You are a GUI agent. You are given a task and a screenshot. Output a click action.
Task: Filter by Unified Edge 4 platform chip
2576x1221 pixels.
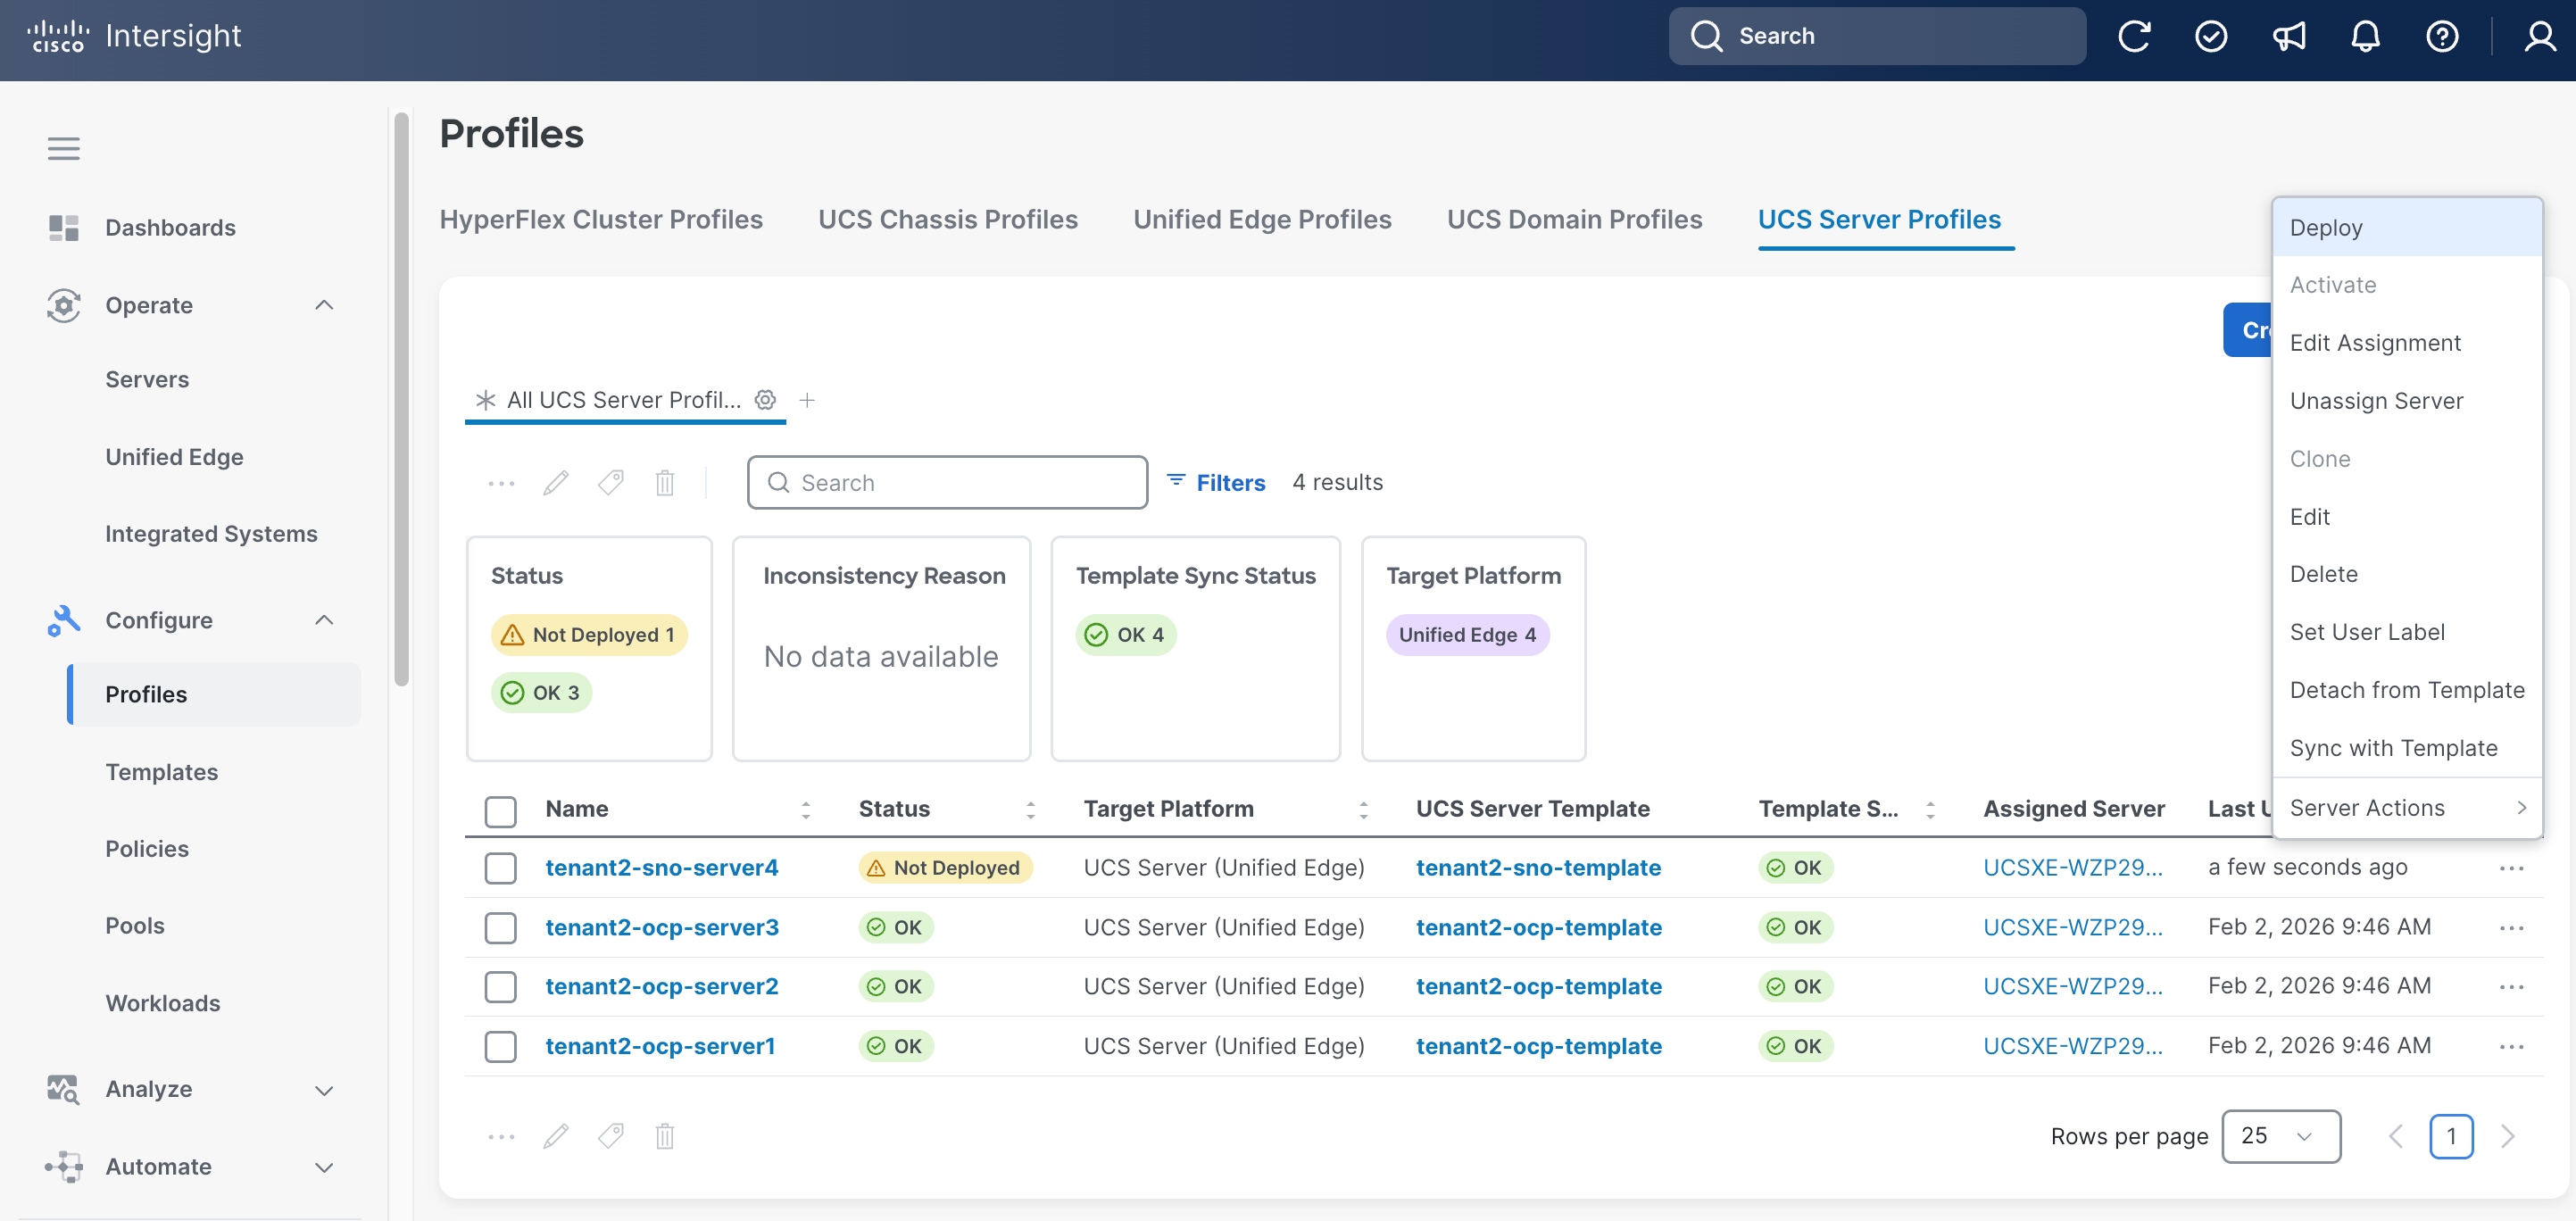click(1467, 635)
